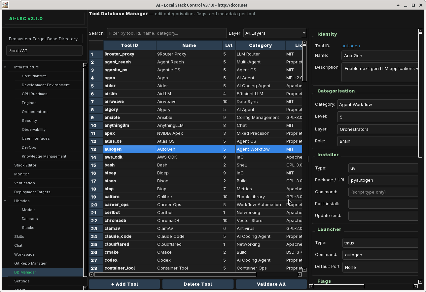Image resolution: width=426 pixels, height=292 pixels.
Task: Click the Update cmd input field
Action: click(x=383, y=216)
